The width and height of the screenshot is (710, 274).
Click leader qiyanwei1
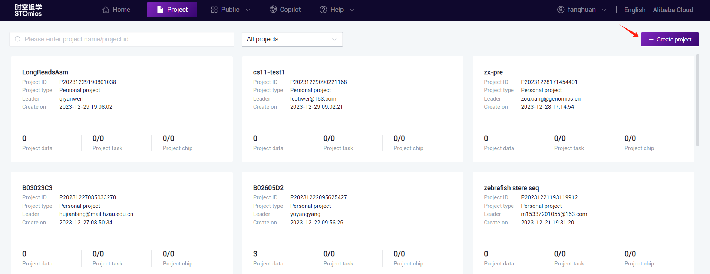point(72,99)
